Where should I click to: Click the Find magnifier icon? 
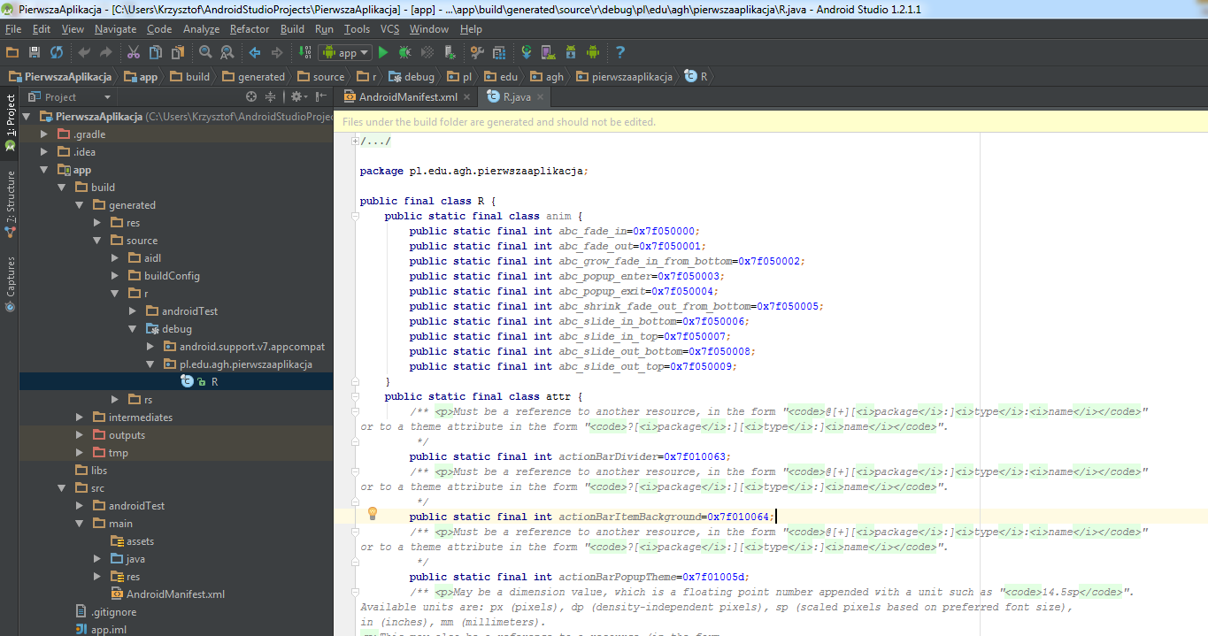(205, 53)
